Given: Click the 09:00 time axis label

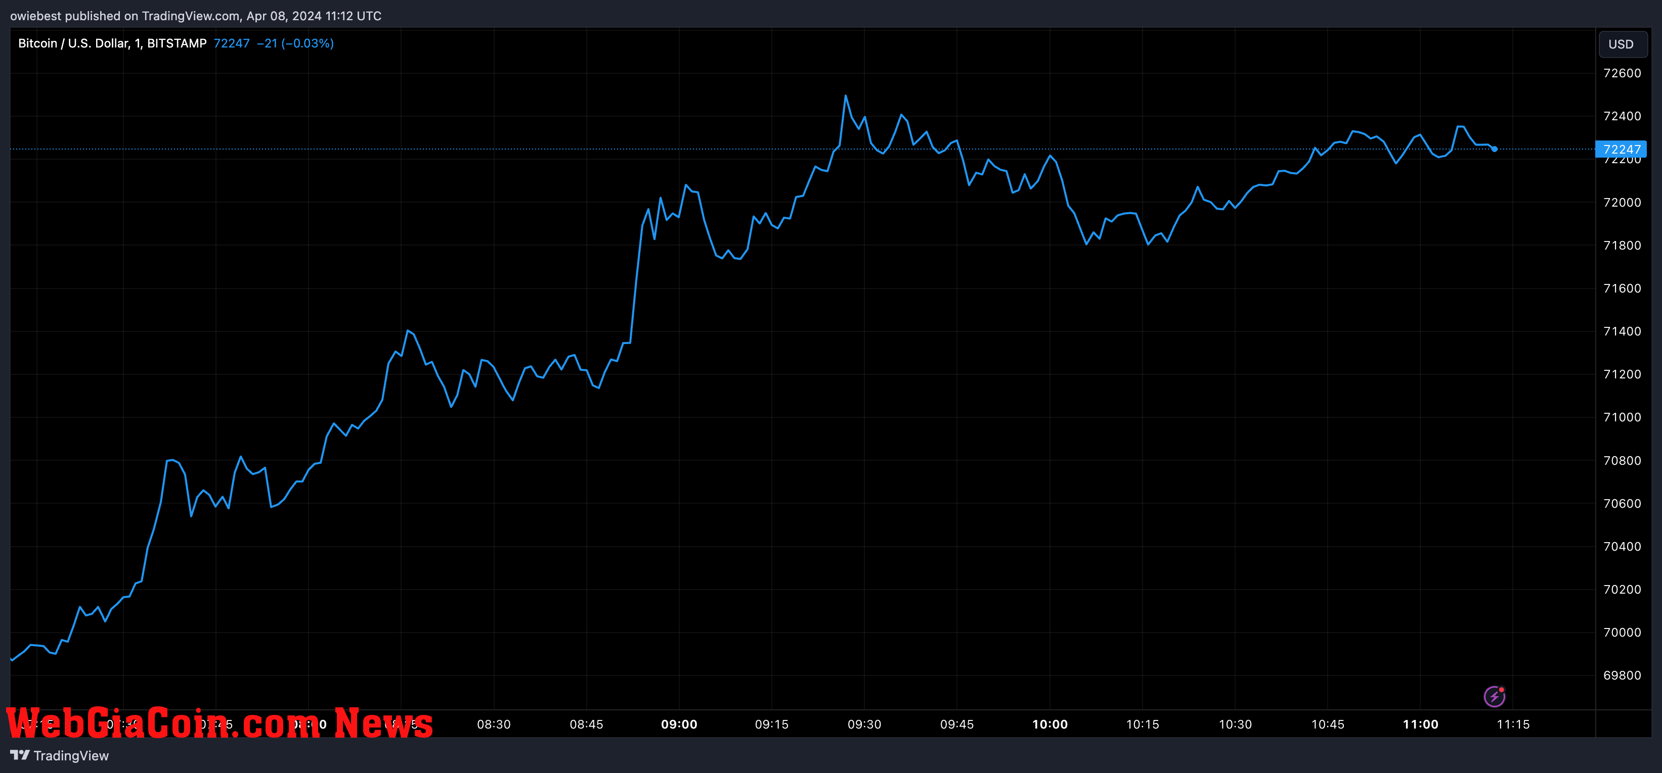Looking at the screenshot, I should (x=679, y=724).
